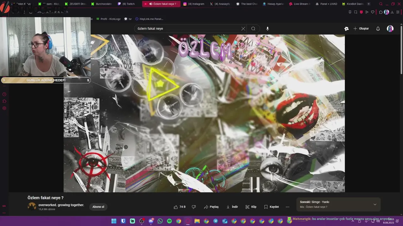403x226 pixels.
Task: Open Outlook from the taskbar
Action: pos(225,221)
